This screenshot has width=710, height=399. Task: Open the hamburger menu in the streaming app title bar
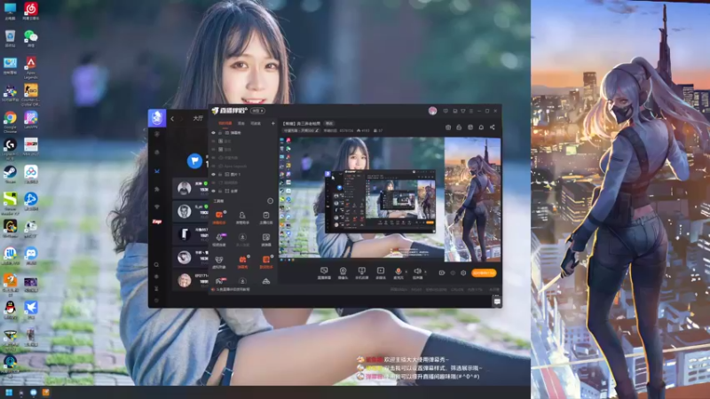tap(471, 111)
